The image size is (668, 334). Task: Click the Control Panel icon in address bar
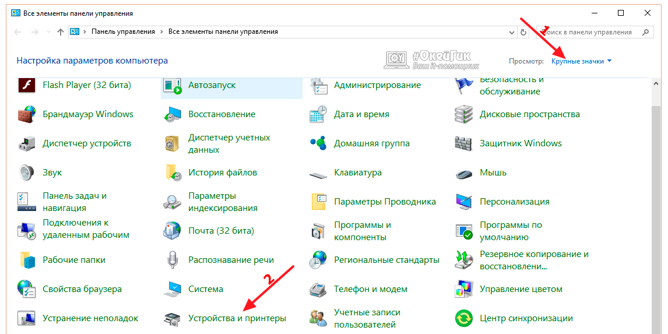tap(75, 32)
